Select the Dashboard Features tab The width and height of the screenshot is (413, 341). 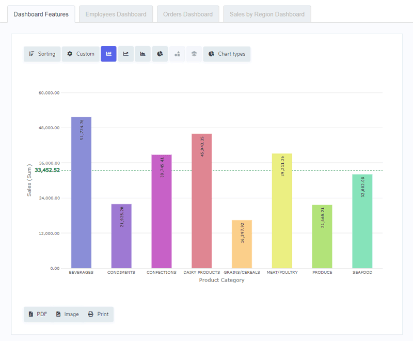pyautogui.click(x=41, y=14)
